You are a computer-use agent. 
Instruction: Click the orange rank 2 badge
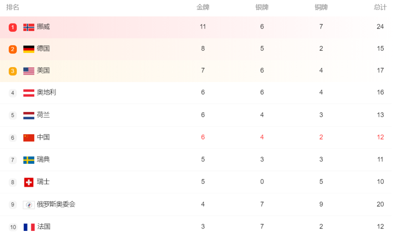pyautogui.click(x=13, y=49)
